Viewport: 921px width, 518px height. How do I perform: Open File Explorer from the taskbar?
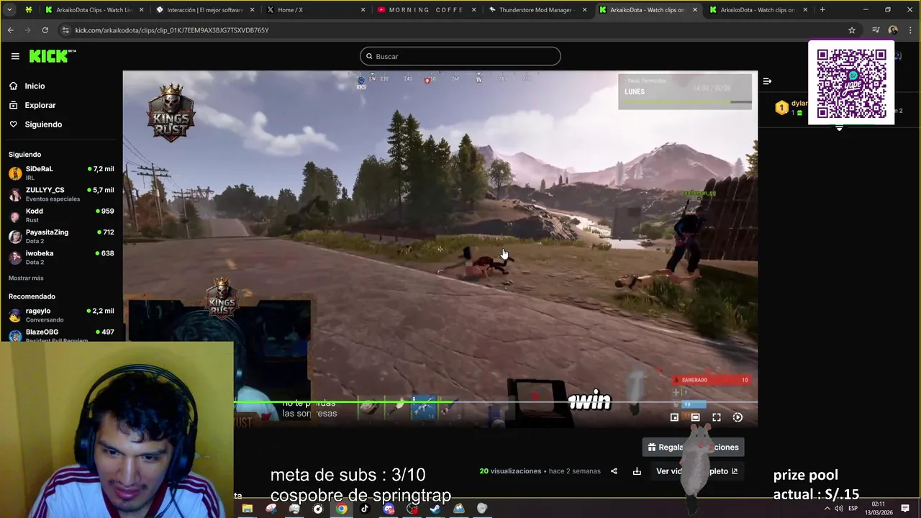(x=248, y=509)
